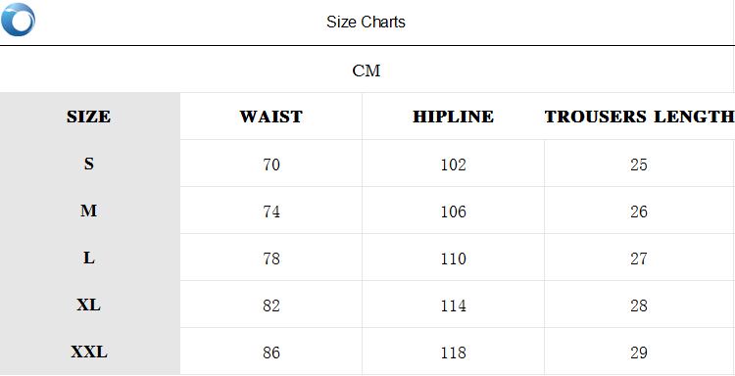Click trousers length value 29 cell
Viewport: 735px width, 376px height.
[x=638, y=352]
